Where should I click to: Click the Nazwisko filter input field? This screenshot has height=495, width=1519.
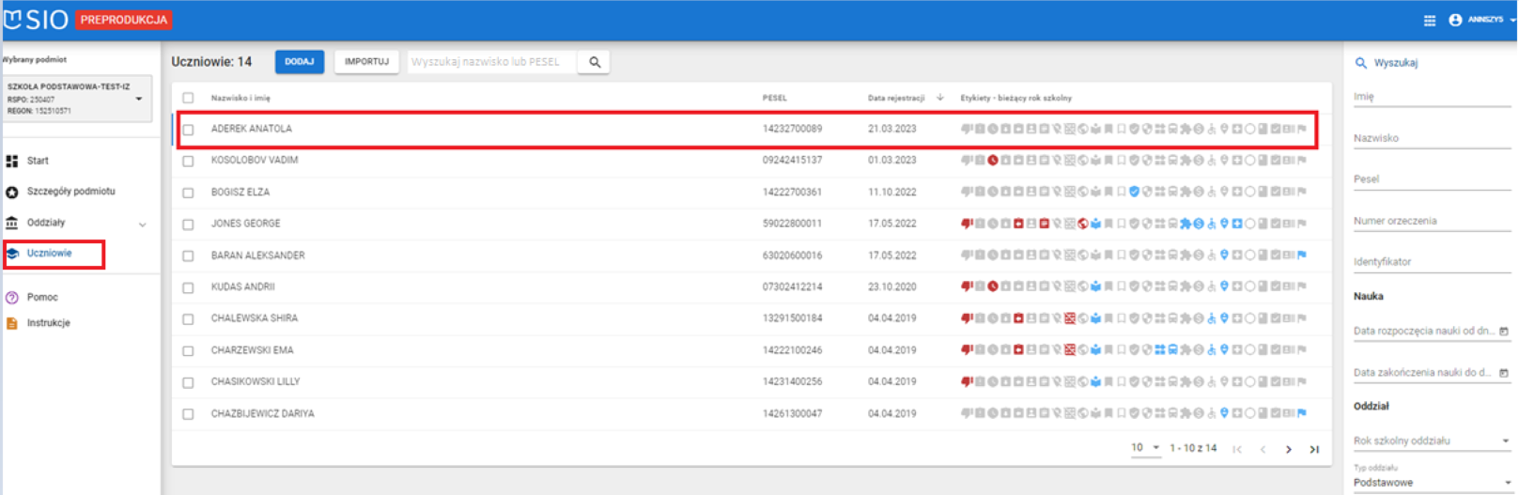[x=1430, y=138]
